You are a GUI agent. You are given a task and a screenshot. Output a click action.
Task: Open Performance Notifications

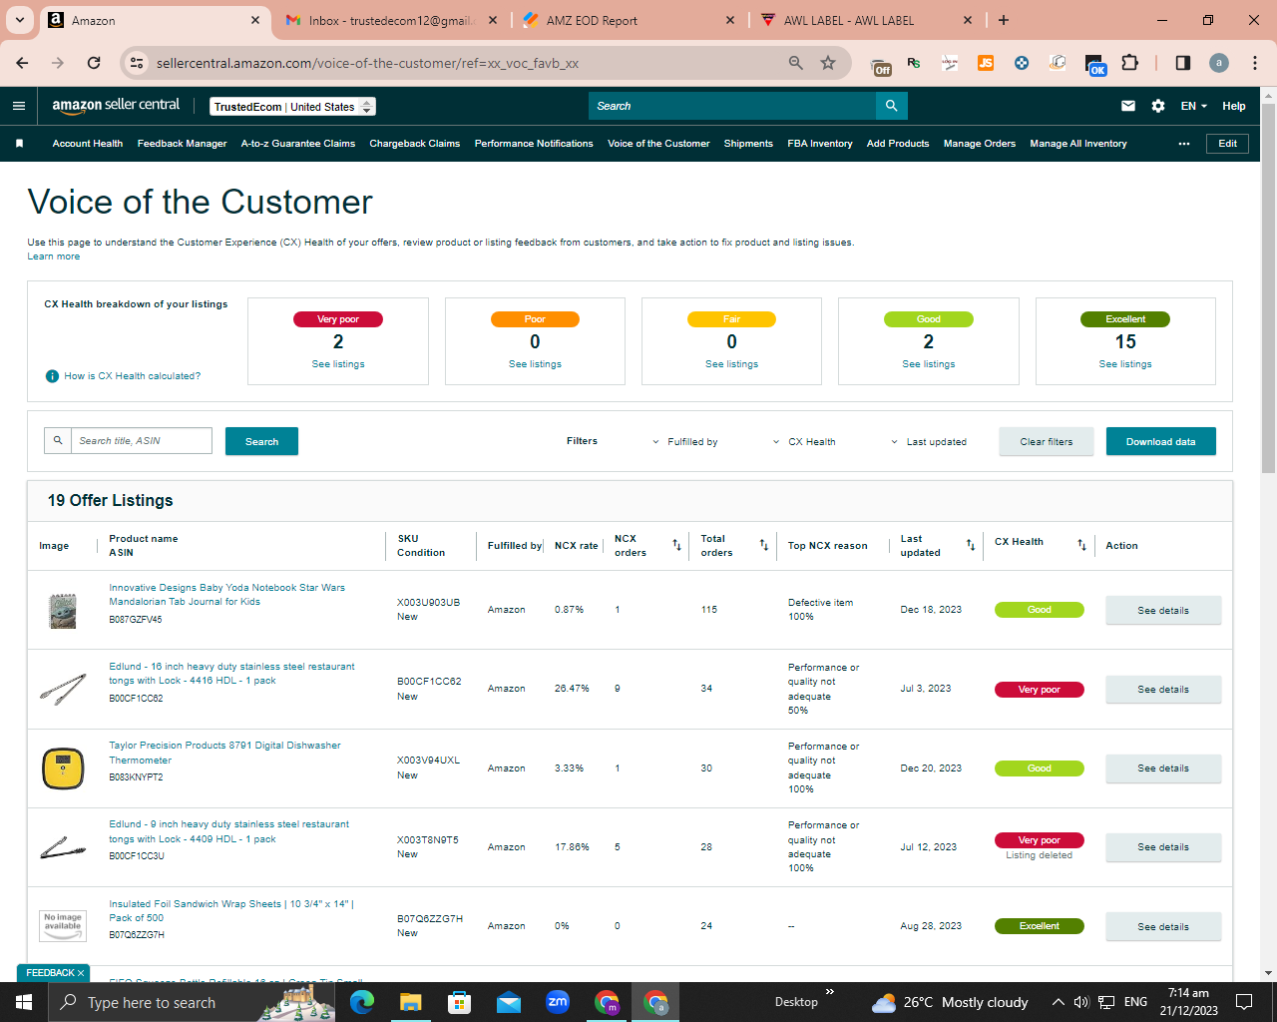tap(534, 144)
